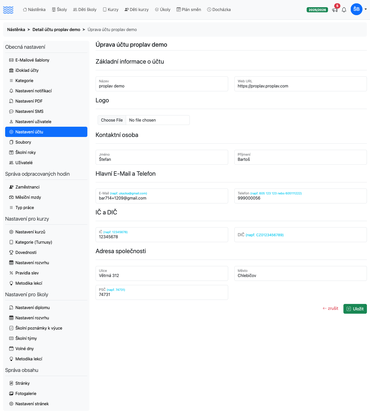Image resolution: width=370 pixels, height=415 pixels.
Task: Open Plán směn in top menu
Action: pyautogui.click(x=189, y=9)
